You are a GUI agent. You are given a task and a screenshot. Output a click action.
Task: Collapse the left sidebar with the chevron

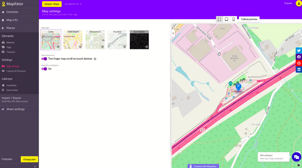pyautogui.click(x=35, y=166)
